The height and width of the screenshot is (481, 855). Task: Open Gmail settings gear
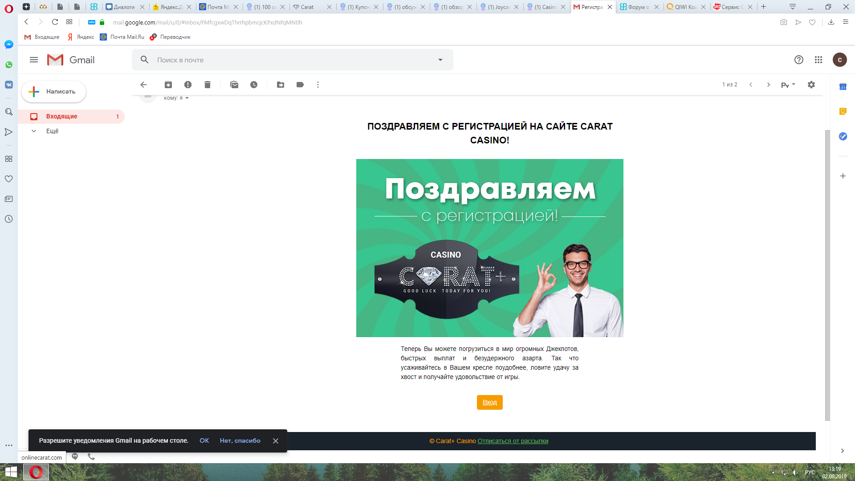[811, 85]
